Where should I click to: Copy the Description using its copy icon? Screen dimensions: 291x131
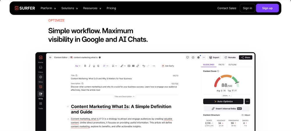click(82, 84)
